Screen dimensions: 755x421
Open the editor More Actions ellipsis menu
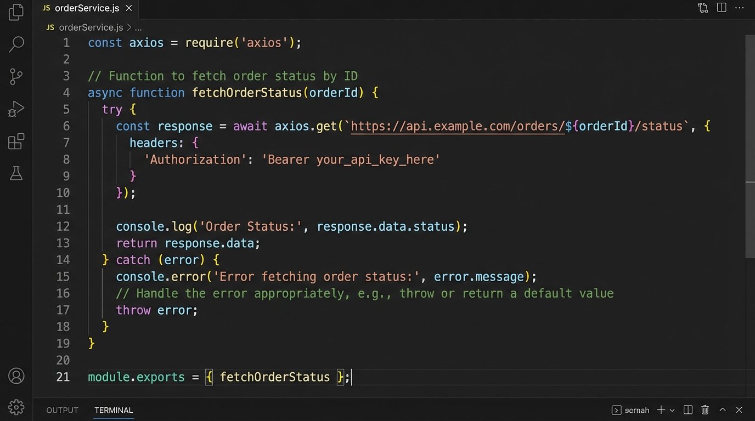click(x=740, y=8)
